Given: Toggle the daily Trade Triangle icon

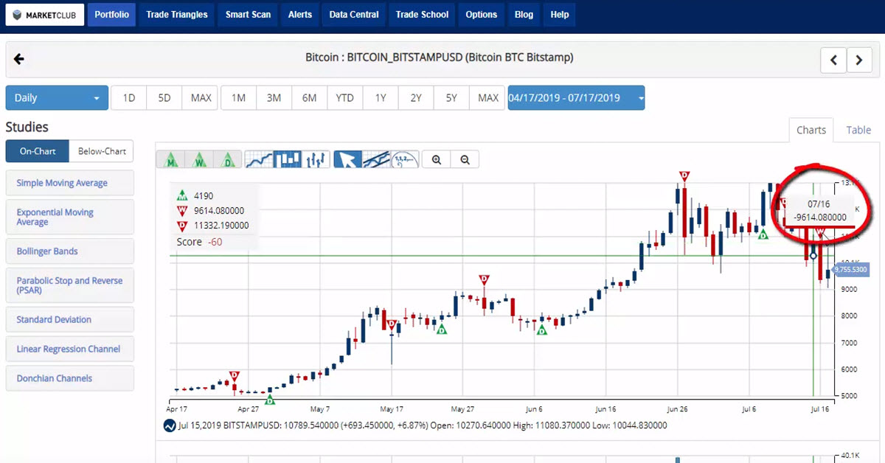Looking at the screenshot, I should (229, 159).
